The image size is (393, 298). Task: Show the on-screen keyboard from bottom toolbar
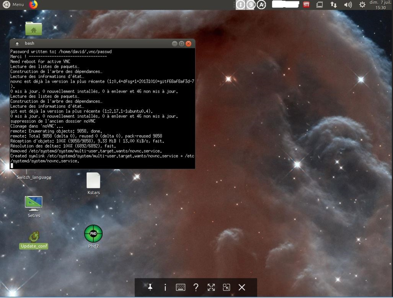click(180, 287)
